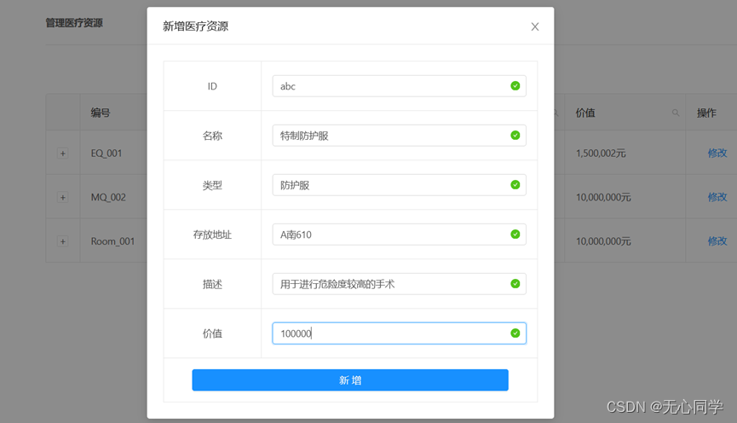737x423 pixels.
Task: Expand the Room_001 table row
Action: click(62, 241)
